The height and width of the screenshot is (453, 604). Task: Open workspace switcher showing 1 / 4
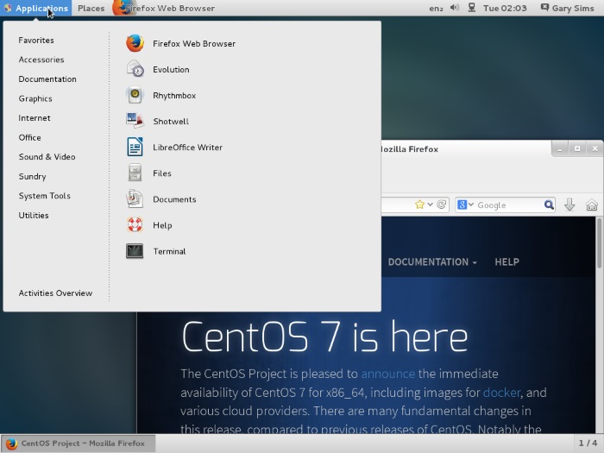click(x=588, y=444)
